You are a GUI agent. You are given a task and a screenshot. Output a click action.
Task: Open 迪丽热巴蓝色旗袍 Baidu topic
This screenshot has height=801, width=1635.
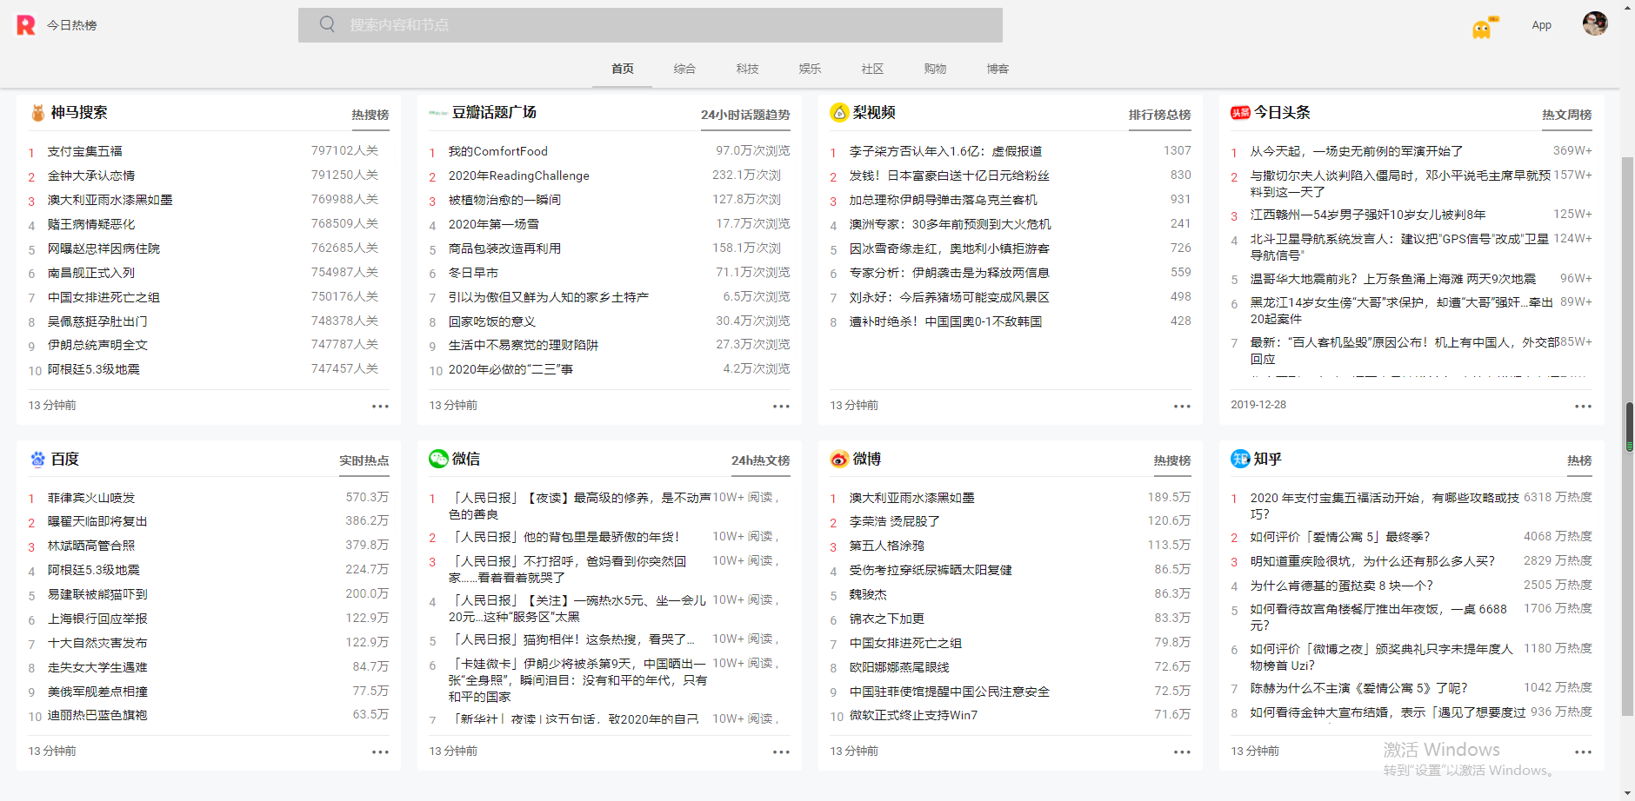pyautogui.click(x=97, y=715)
